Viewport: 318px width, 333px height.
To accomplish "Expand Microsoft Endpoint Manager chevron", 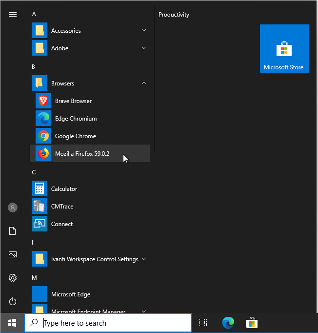I will 144,312.
